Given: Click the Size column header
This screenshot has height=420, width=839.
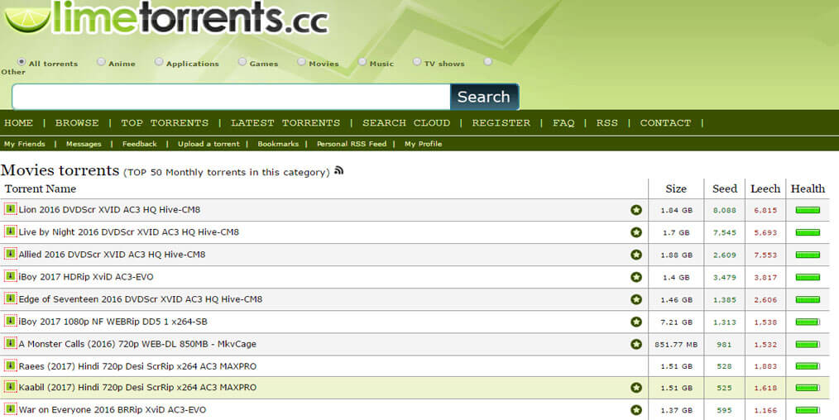Looking at the screenshot, I should click(x=676, y=189).
